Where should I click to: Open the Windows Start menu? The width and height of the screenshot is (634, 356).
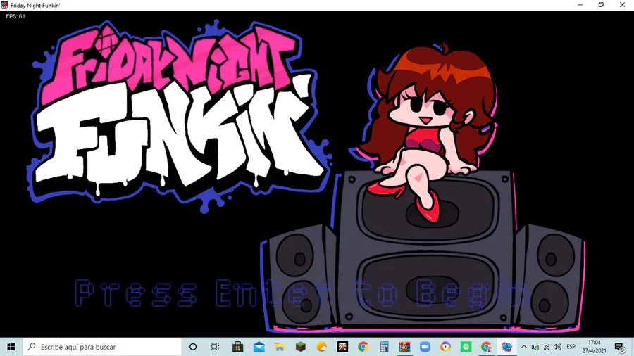click(11, 347)
